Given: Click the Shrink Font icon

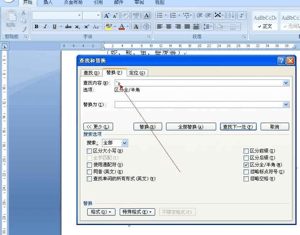Looking at the screenshot, I should [115, 15].
